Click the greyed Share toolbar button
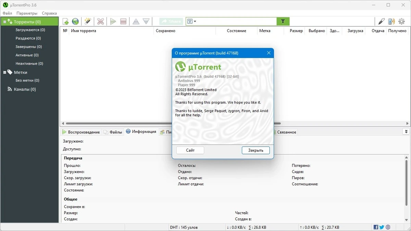Screen dimensions: 411x231 (171, 22)
